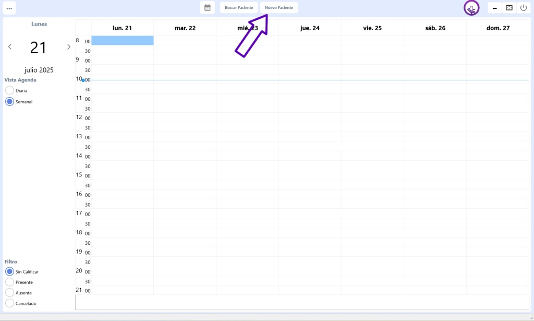The width and height of the screenshot is (534, 321).
Task: Click Buscar Paciente button
Action: coord(239,8)
